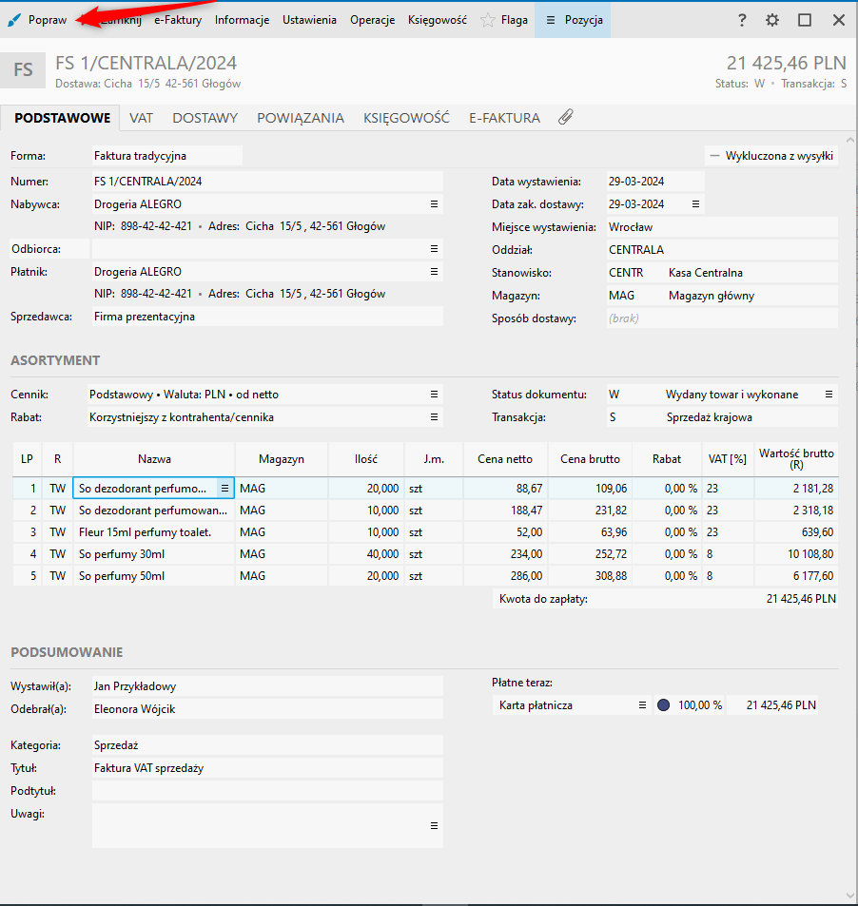Open the Ustawienia menu

pyautogui.click(x=309, y=20)
